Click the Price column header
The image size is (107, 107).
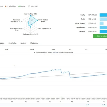(53, 49)
